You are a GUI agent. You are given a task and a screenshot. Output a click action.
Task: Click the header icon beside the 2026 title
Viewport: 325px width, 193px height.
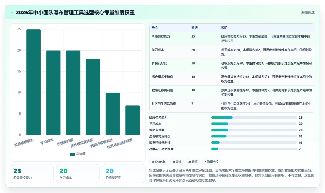coord(12,13)
